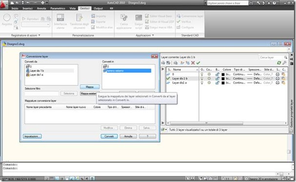Click the Selezione filtro input field
296x182 pixels.
tap(42, 93)
